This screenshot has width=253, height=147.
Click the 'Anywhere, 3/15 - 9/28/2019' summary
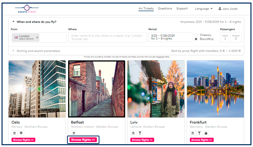210,22
